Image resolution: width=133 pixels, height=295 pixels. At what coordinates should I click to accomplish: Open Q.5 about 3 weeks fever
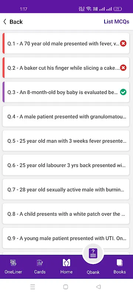point(66,140)
